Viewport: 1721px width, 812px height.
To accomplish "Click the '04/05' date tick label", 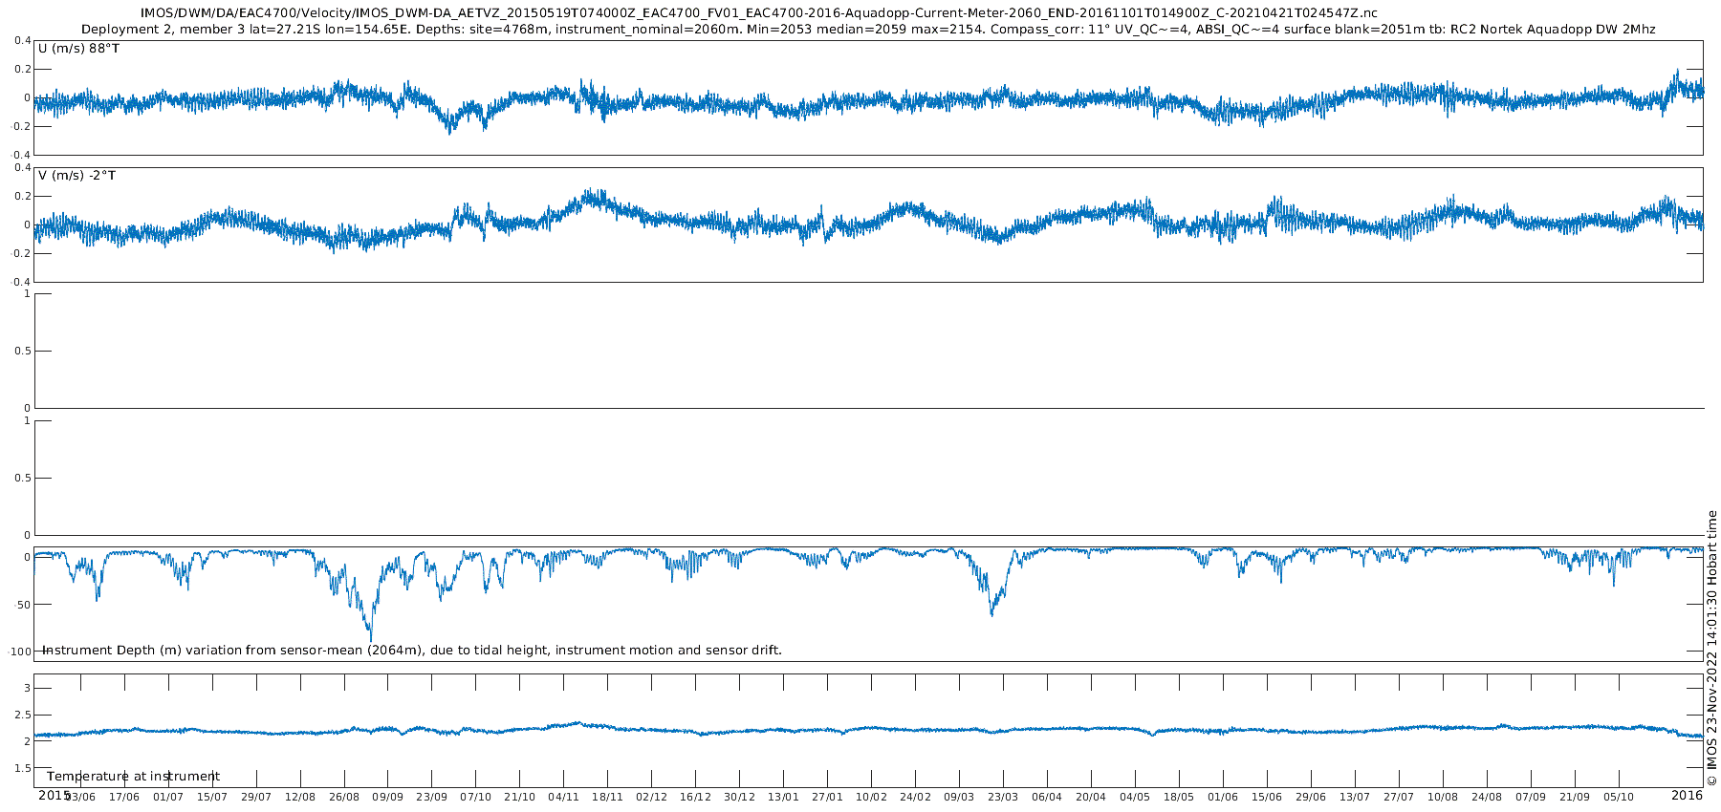I will click(x=1136, y=797).
